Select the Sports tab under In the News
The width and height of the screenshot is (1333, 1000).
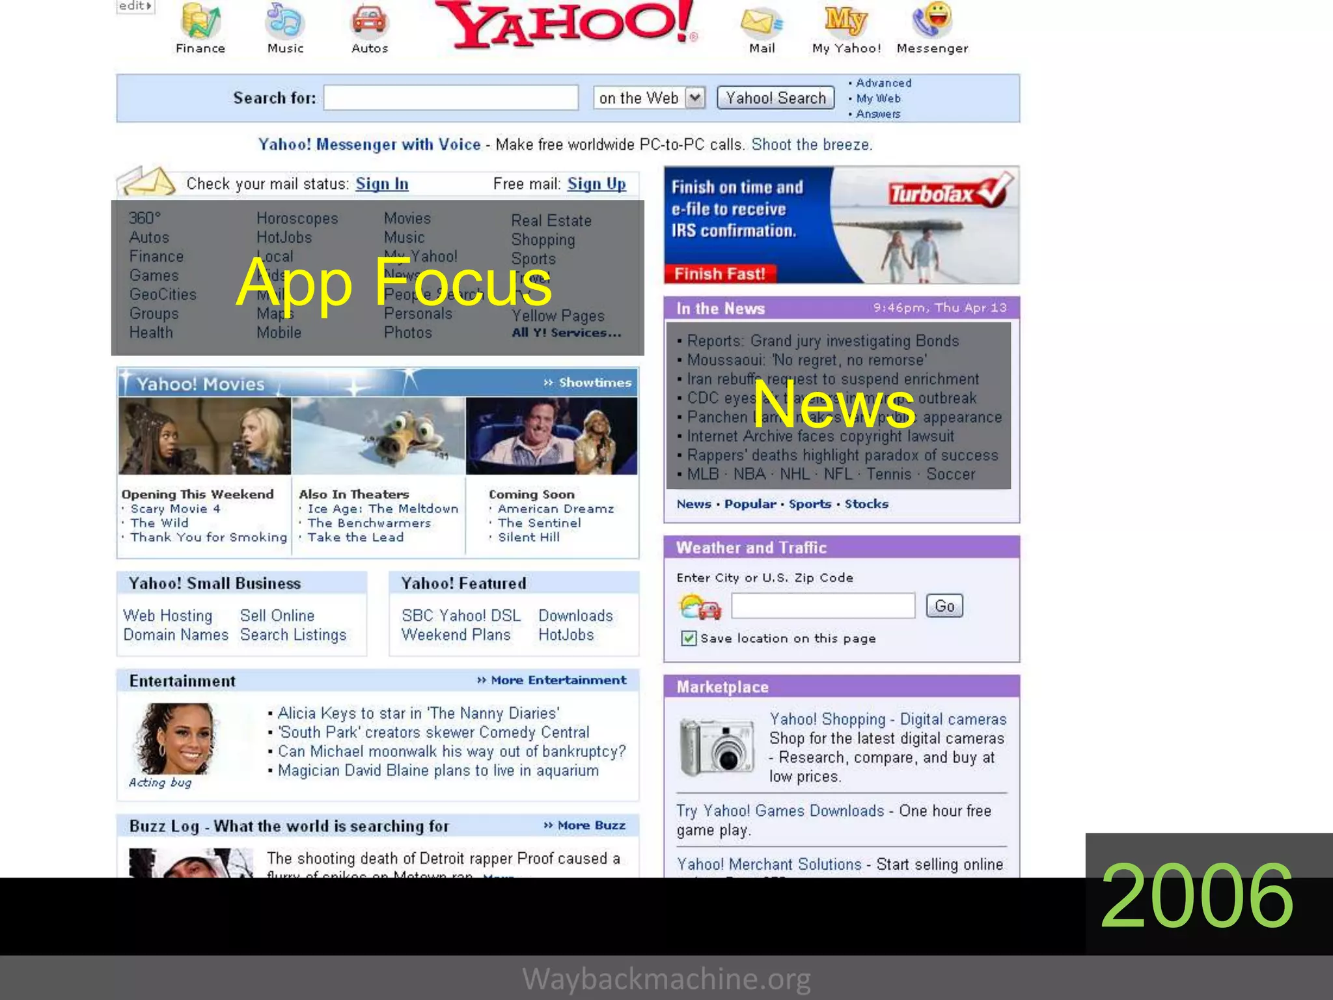810,504
